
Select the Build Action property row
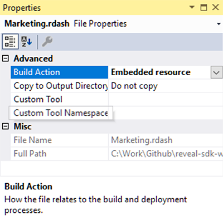pyautogui.click(x=59, y=72)
